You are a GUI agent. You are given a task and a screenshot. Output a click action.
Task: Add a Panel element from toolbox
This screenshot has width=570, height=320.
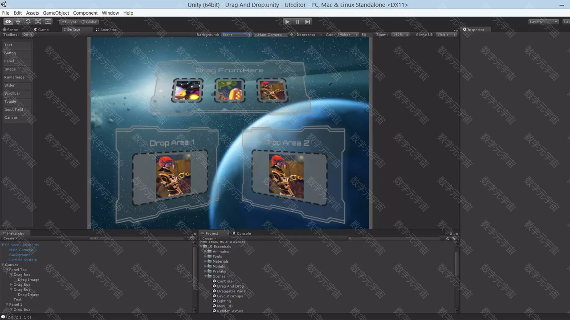click(x=17, y=61)
